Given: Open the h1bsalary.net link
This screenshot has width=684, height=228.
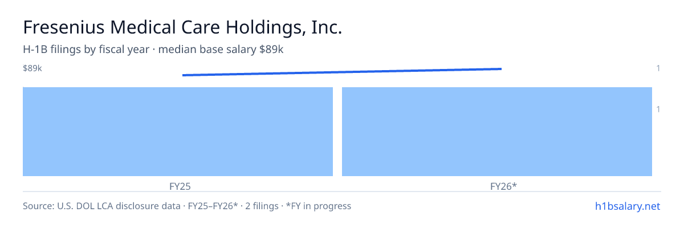Looking at the screenshot, I should pos(628,206).
